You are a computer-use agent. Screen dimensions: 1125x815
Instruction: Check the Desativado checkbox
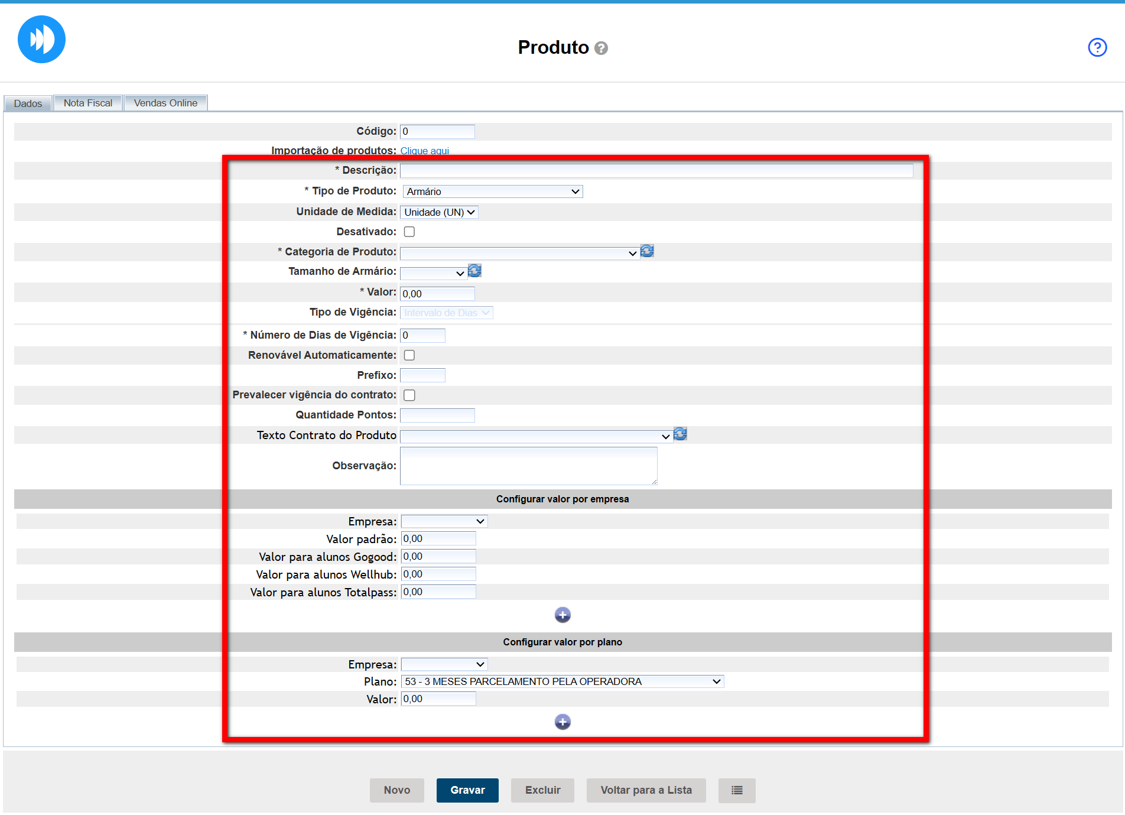pyautogui.click(x=409, y=232)
